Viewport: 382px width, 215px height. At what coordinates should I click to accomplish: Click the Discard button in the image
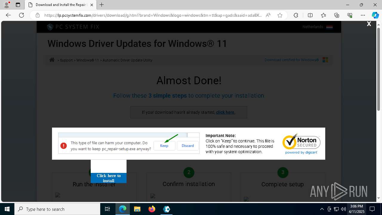[x=188, y=146]
